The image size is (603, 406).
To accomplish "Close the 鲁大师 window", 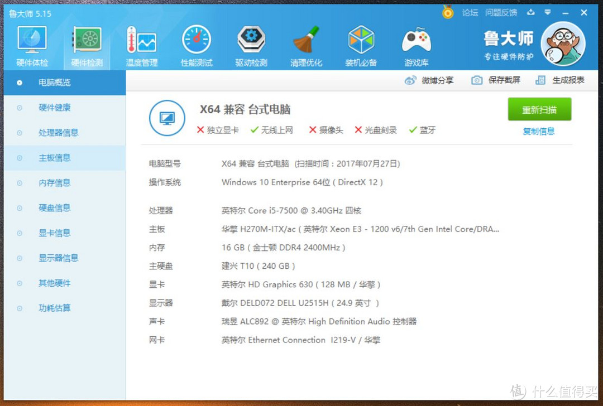I will [x=584, y=13].
